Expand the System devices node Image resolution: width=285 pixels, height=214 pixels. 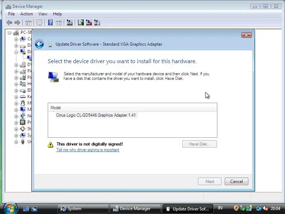point(16,136)
